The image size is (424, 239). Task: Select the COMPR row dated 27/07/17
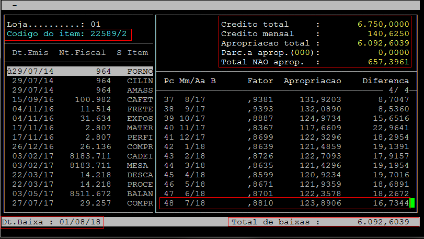79,203
